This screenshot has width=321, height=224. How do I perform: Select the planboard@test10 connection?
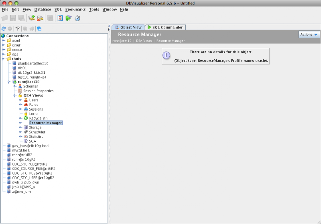(x=33, y=63)
